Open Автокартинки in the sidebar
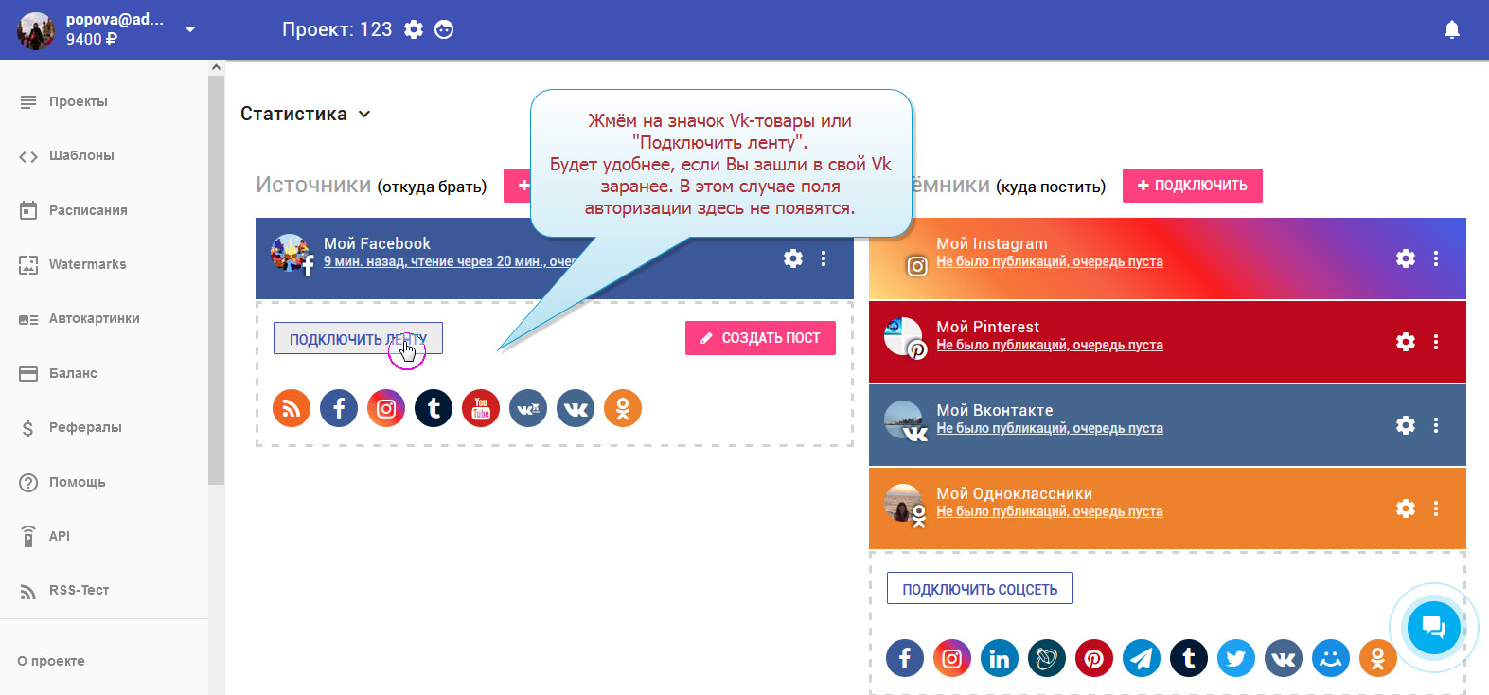The width and height of the screenshot is (1489, 695). pos(94,319)
